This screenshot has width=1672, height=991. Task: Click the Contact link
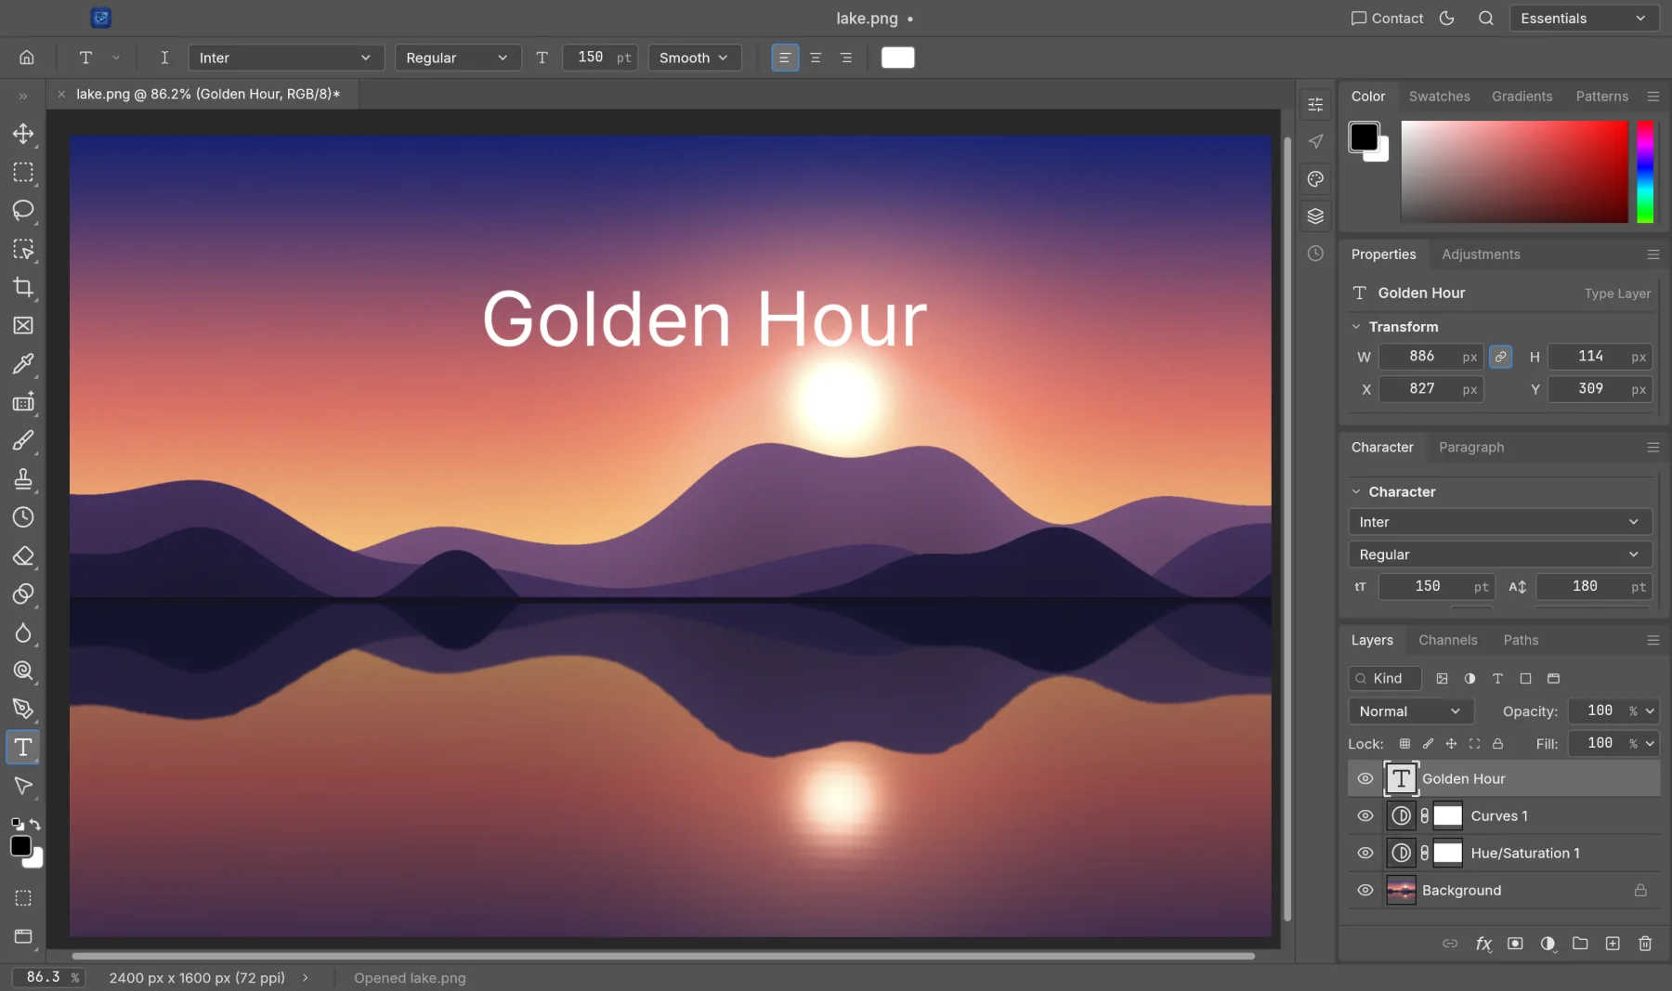pyautogui.click(x=1387, y=19)
